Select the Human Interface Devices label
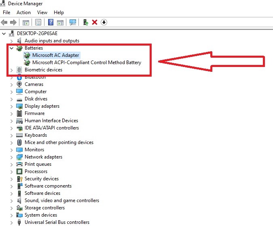Viewport: 273px width, 238px height. (x=51, y=121)
